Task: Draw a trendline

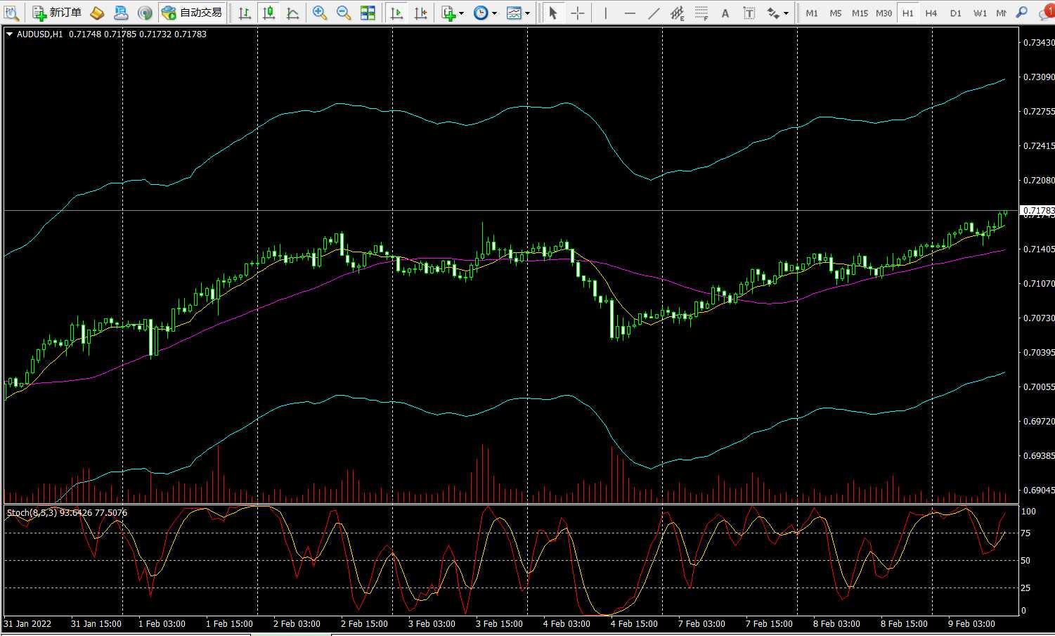Action: 654,13
